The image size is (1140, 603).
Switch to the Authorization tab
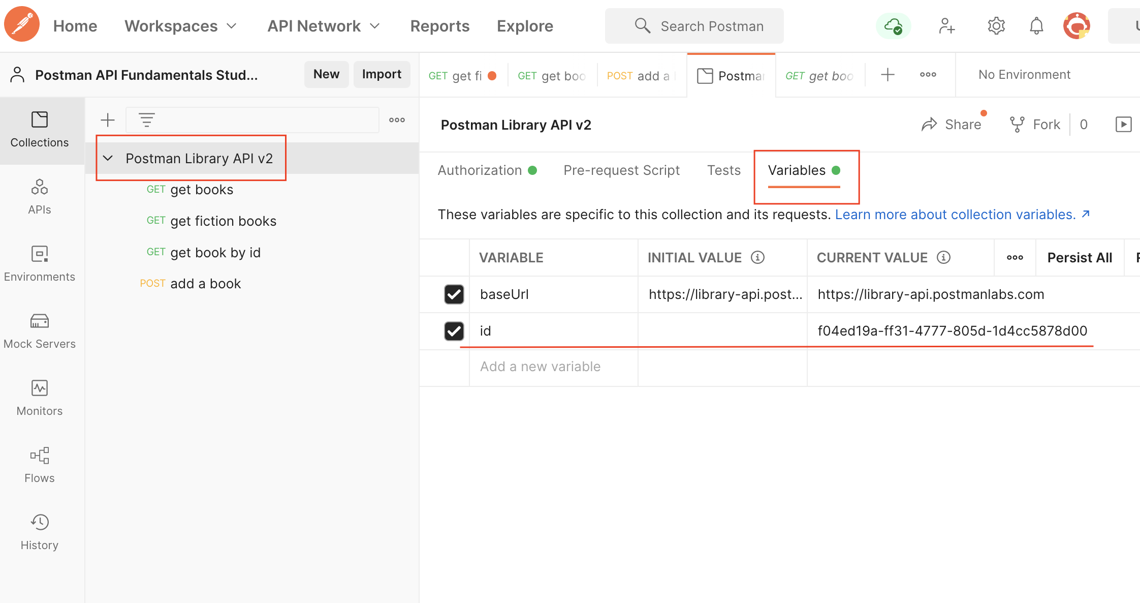click(480, 170)
